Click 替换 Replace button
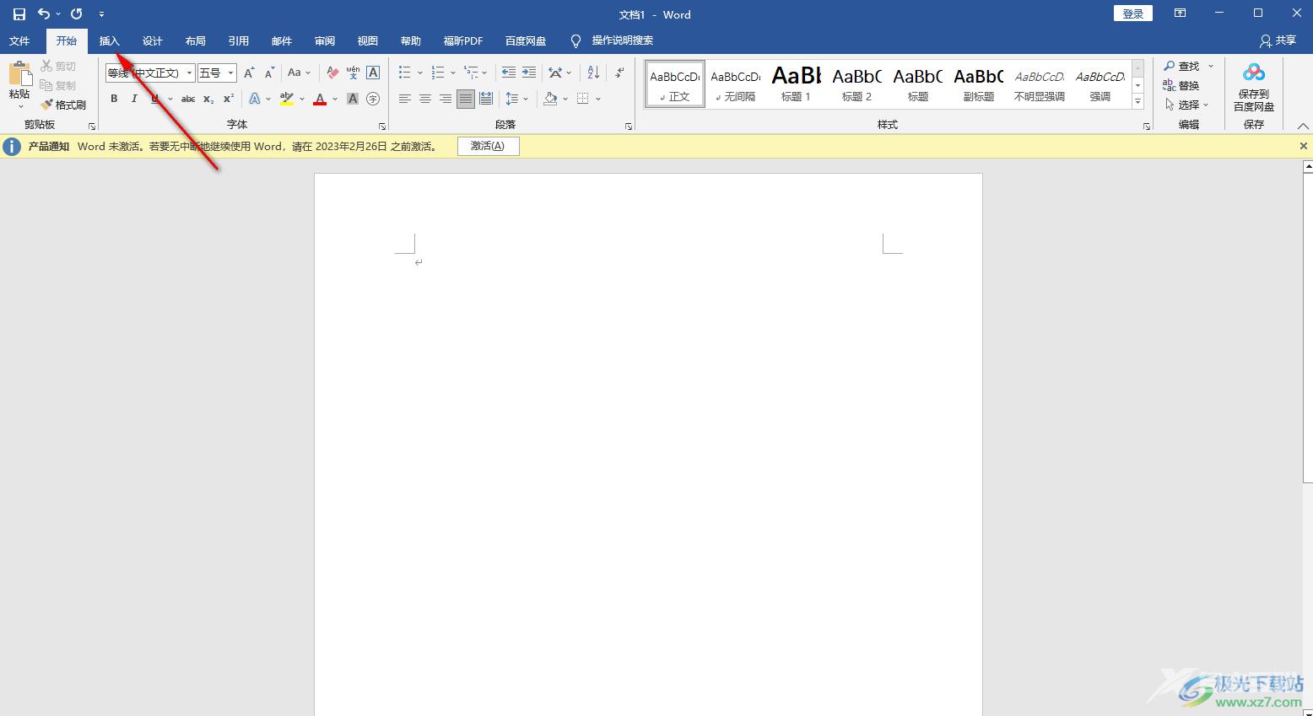1313x716 pixels. (1181, 85)
